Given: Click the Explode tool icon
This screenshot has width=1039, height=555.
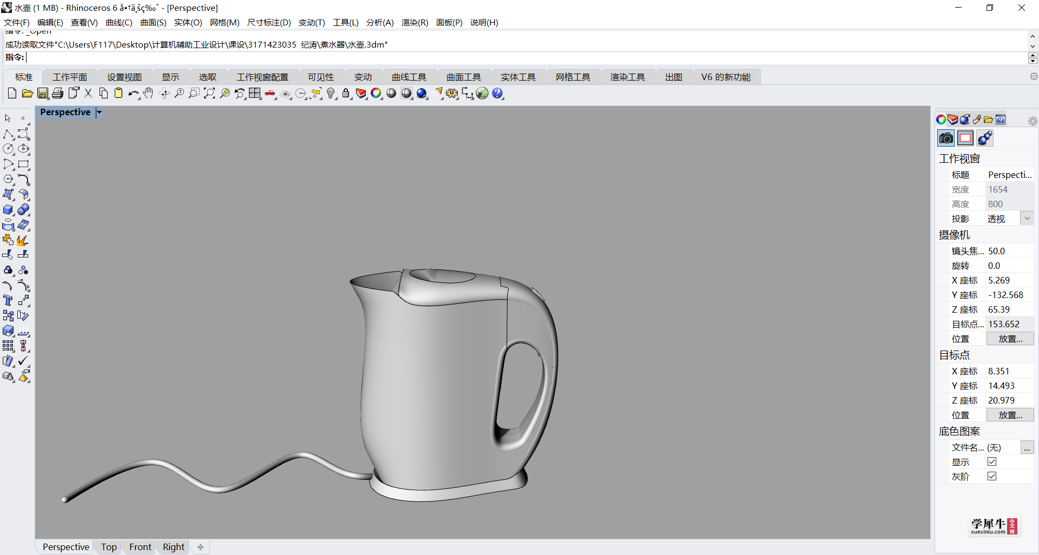Looking at the screenshot, I should [23, 240].
